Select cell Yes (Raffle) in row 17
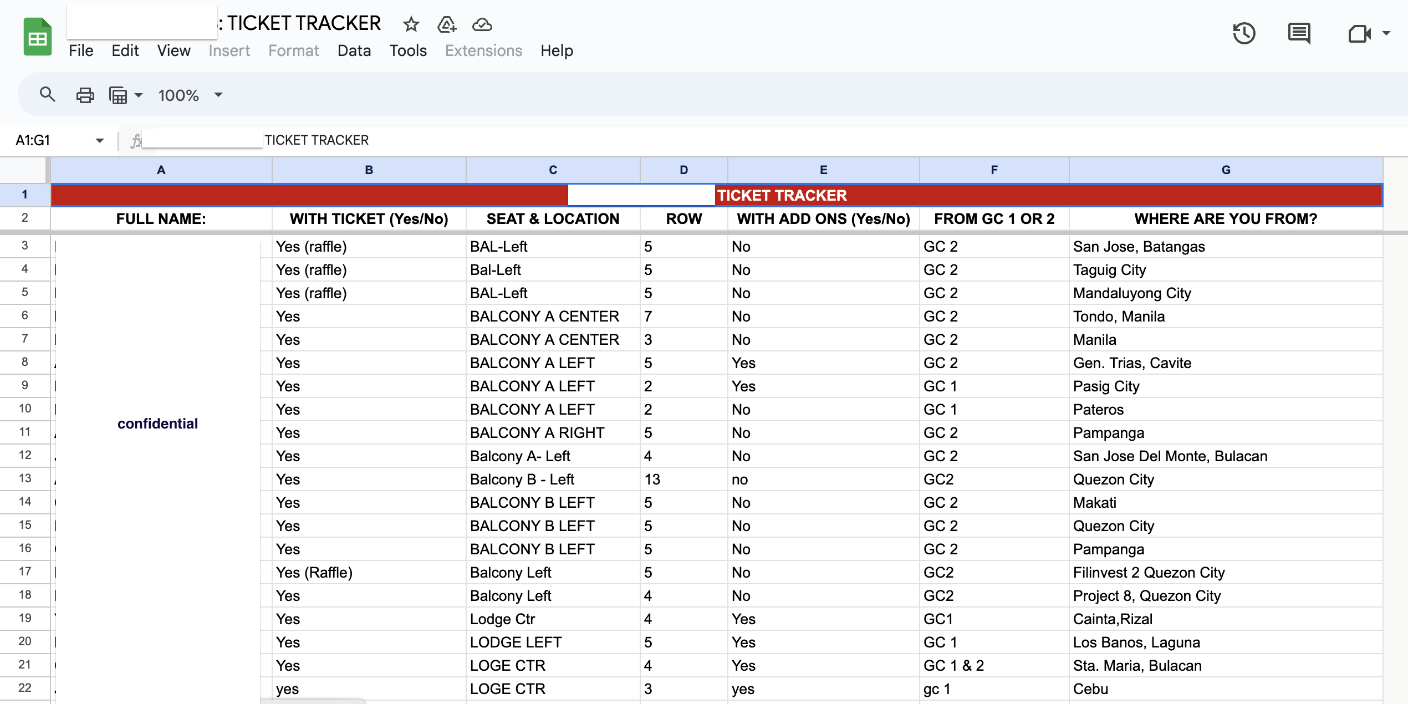The width and height of the screenshot is (1408, 704). pyautogui.click(x=369, y=573)
